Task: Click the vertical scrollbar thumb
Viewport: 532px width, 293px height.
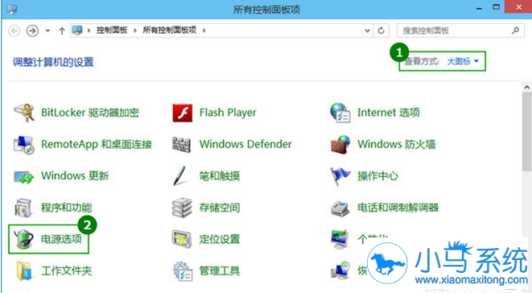Action: click(x=526, y=131)
